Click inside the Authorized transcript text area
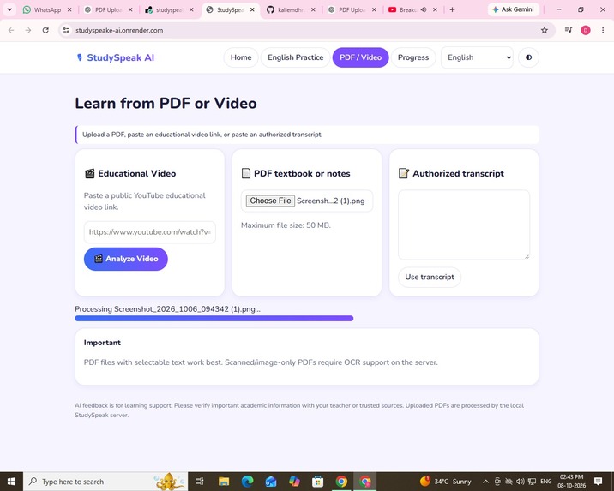This screenshot has width=614, height=491. point(464,225)
